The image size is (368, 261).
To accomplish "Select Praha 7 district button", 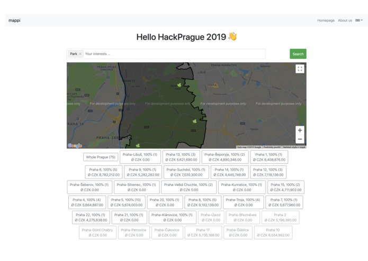I will [284, 202].
